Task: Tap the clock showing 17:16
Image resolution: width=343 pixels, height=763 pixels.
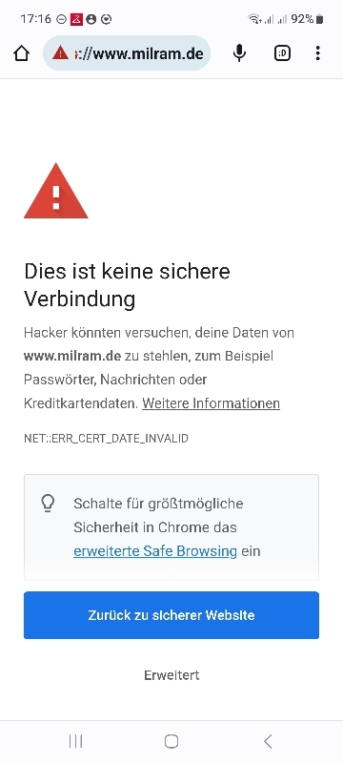Action: tap(35, 19)
